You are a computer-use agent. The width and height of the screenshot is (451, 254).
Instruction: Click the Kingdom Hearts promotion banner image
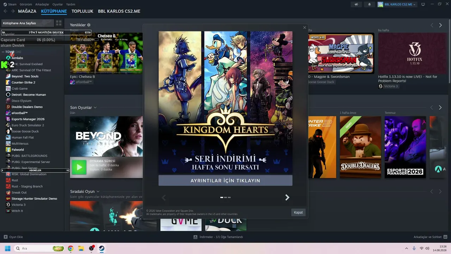pyautogui.click(x=225, y=103)
